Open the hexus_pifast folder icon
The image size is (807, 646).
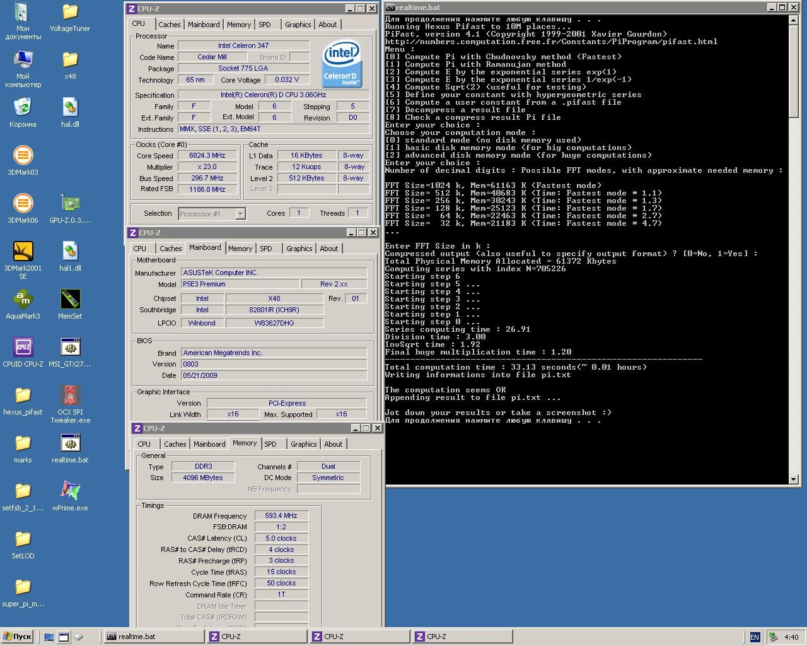point(23,401)
